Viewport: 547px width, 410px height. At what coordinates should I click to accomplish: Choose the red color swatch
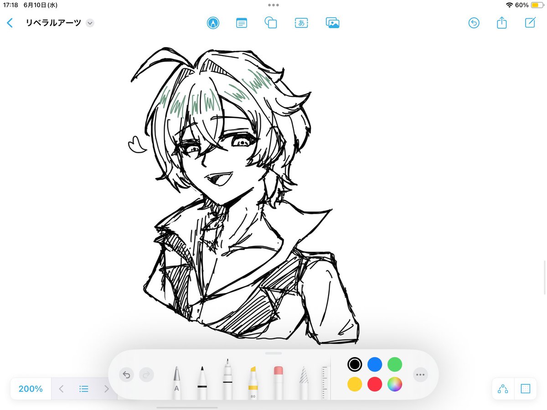[x=375, y=384]
